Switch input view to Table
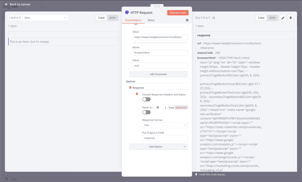The height and width of the screenshot is (182, 302). coord(101,18)
